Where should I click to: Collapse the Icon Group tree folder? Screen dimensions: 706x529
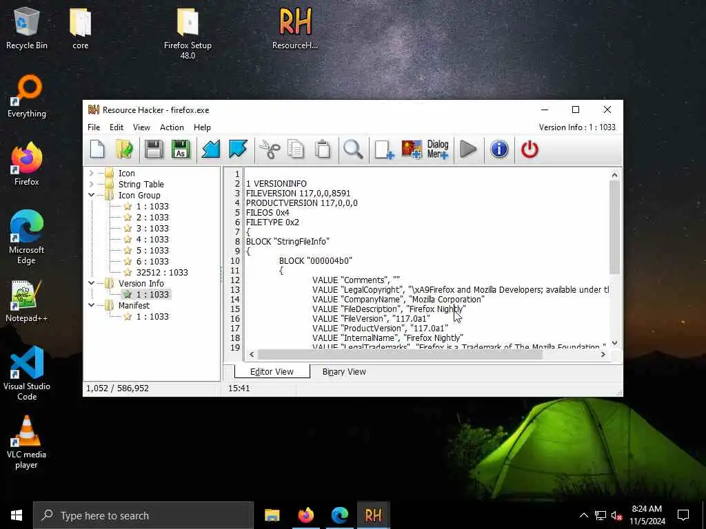tap(92, 195)
